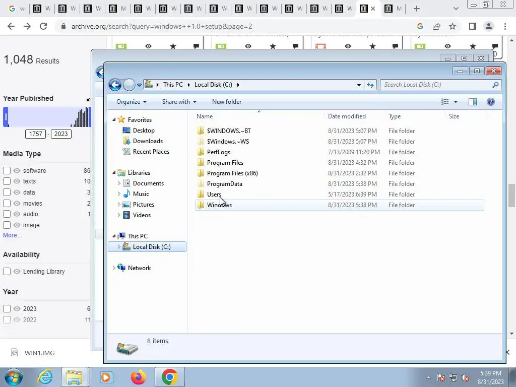Check the software media type checkbox
Image resolution: width=516 pixels, height=387 pixels.
(7, 170)
